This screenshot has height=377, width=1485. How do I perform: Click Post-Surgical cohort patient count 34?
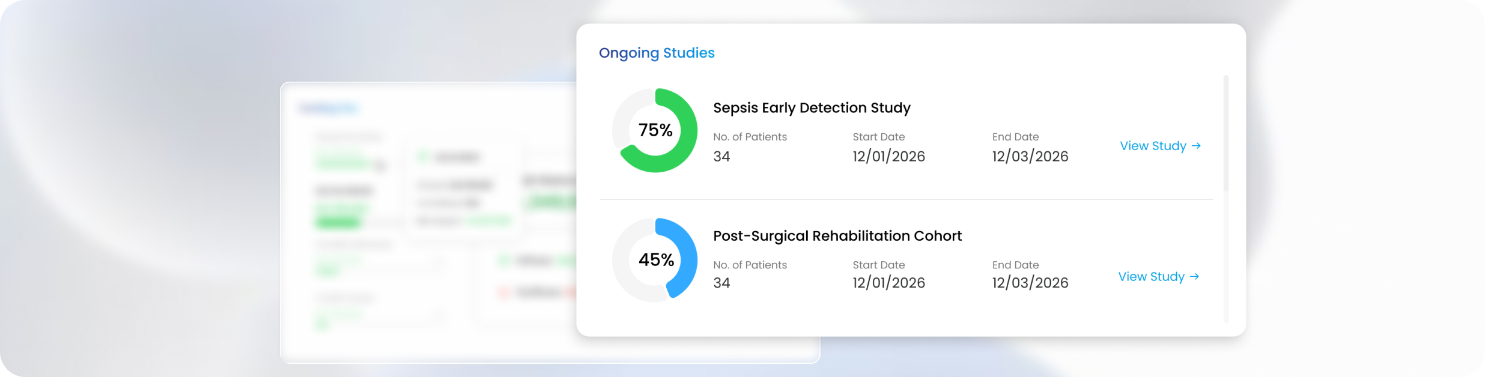721,283
